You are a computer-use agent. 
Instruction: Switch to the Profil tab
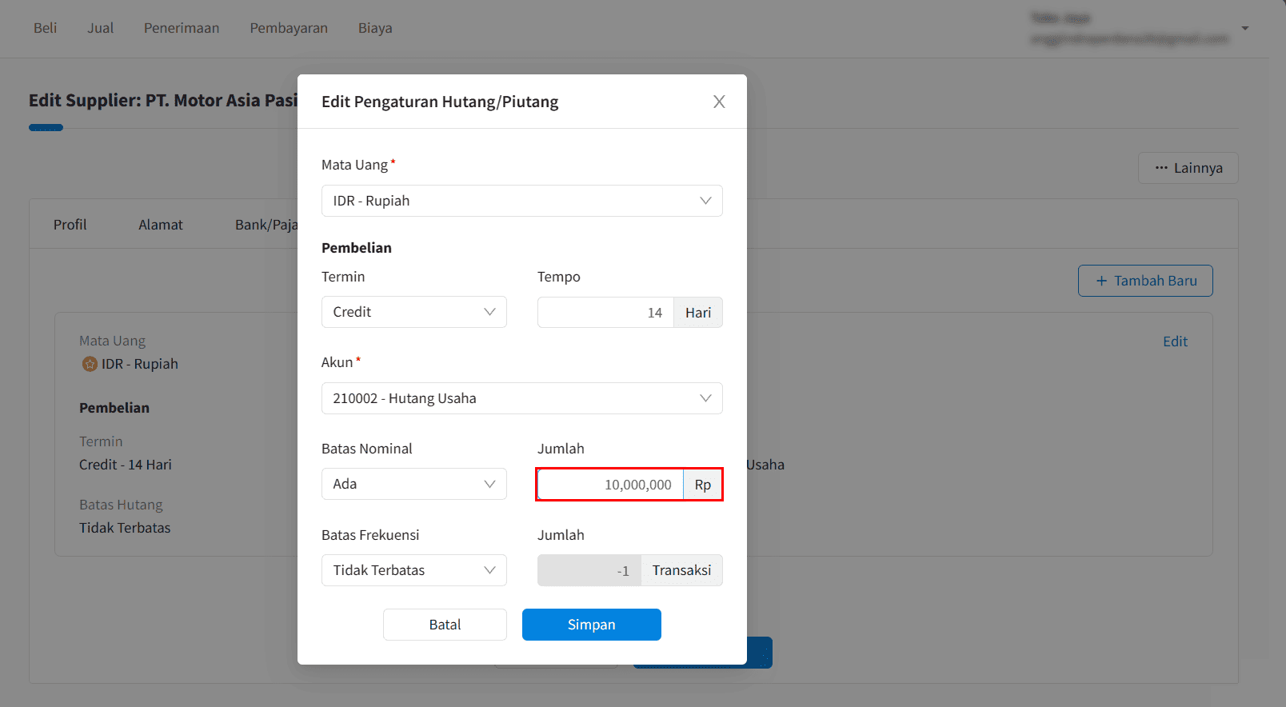coord(70,225)
